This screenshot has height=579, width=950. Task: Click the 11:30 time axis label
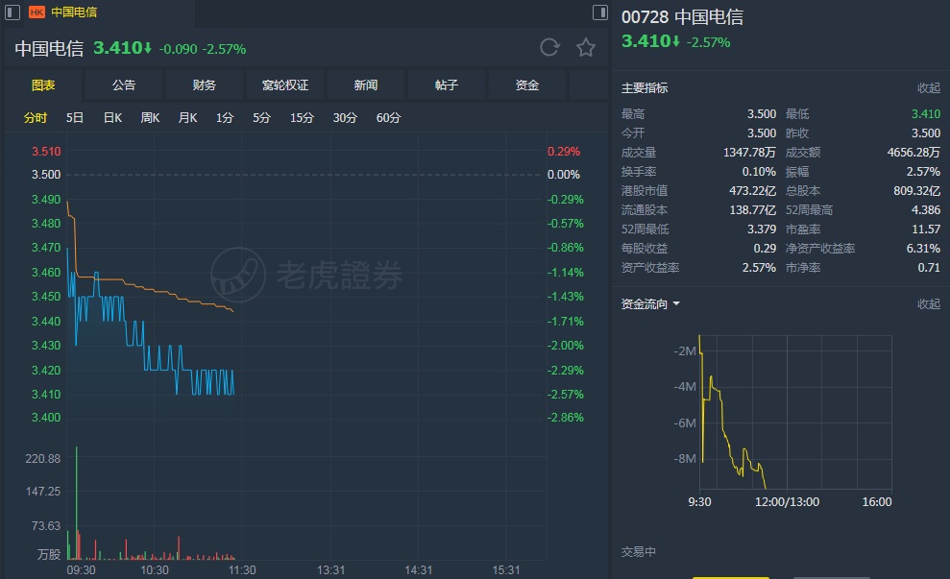point(242,570)
